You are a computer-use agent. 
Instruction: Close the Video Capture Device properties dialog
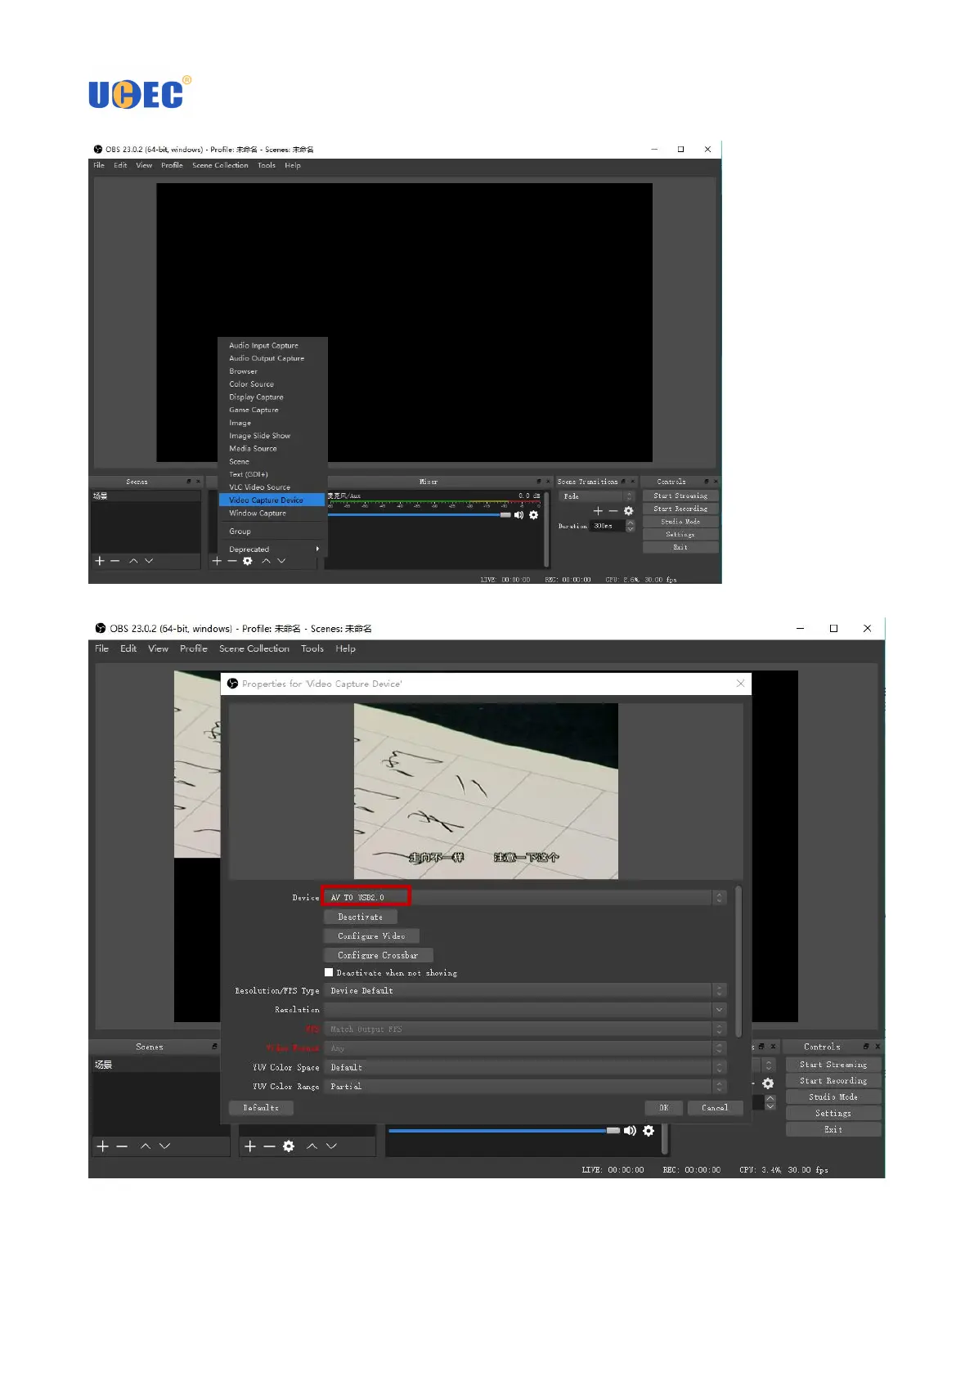click(x=740, y=684)
